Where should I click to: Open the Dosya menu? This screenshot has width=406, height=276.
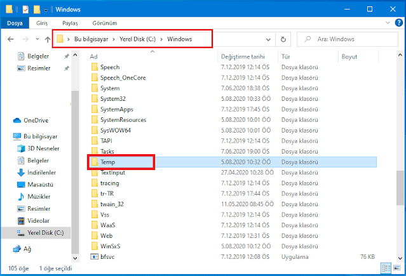click(x=15, y=23)
